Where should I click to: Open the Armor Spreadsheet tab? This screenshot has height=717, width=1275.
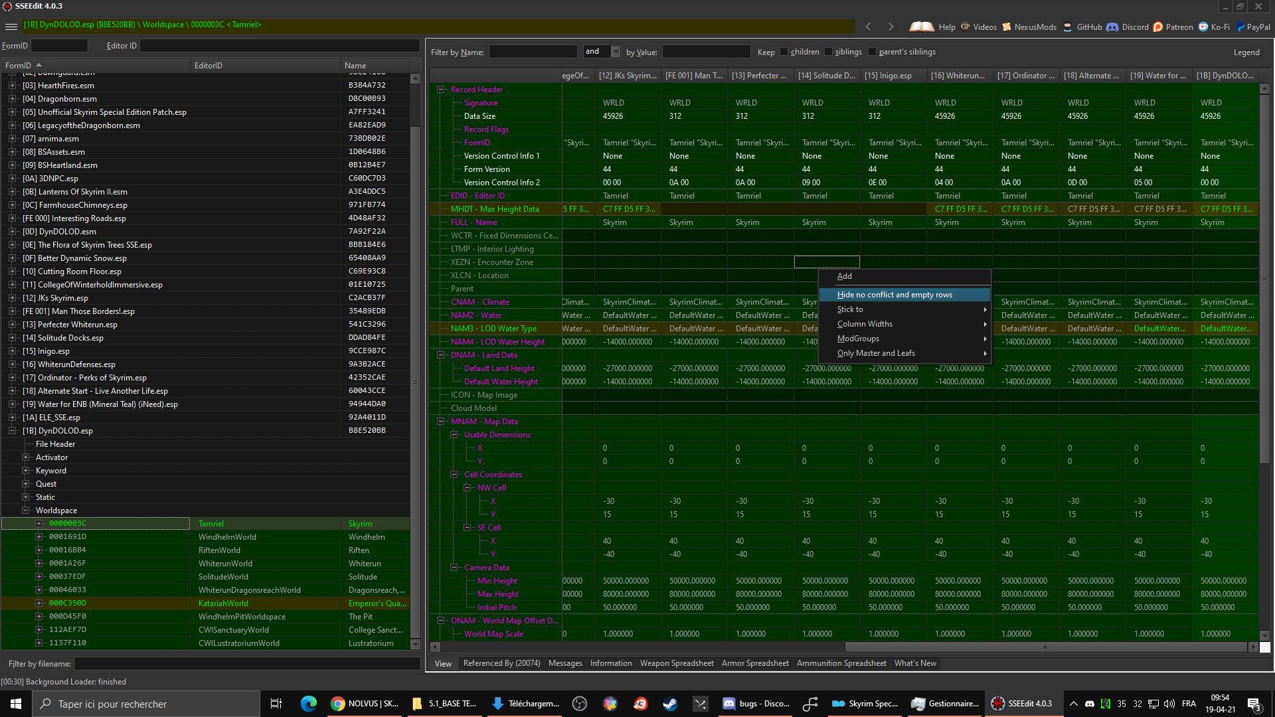[755, 663]
